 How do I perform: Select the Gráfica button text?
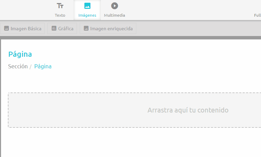click(66, 29)
